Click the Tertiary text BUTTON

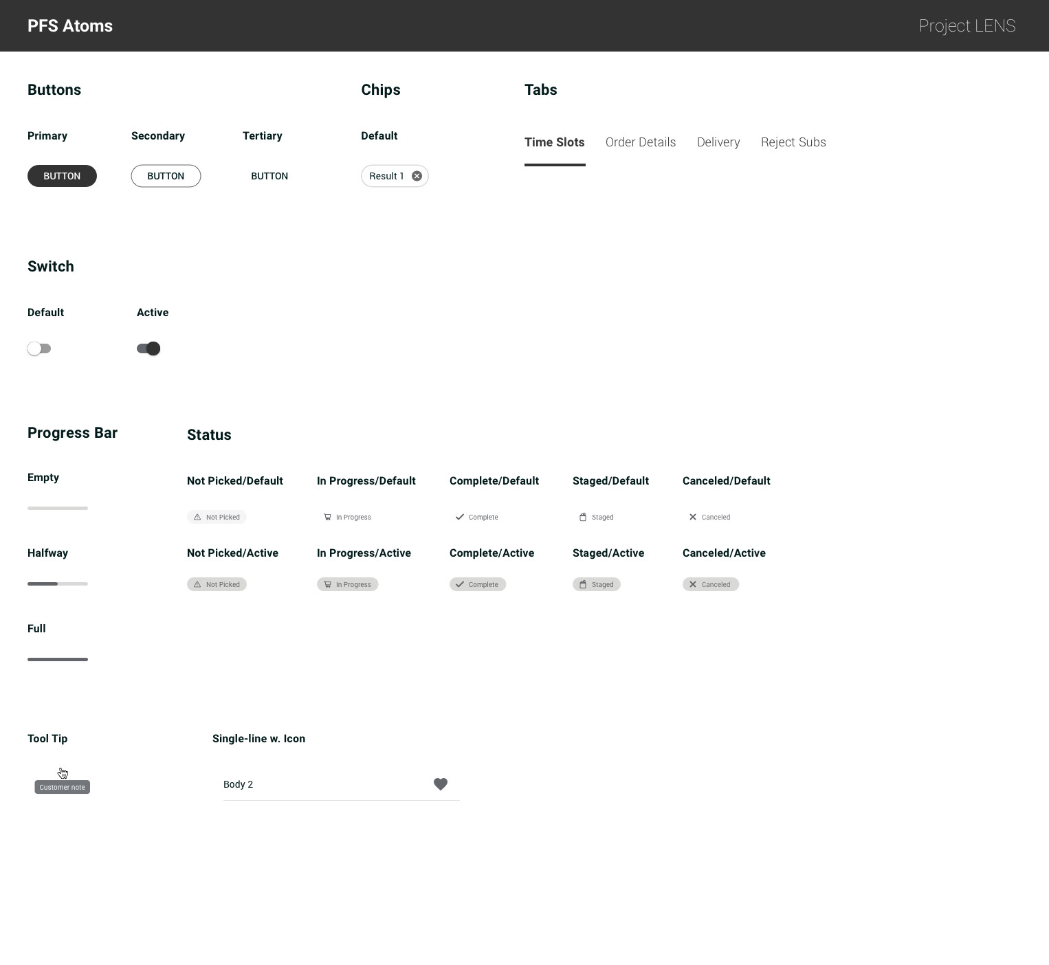[x=269, y=176]
